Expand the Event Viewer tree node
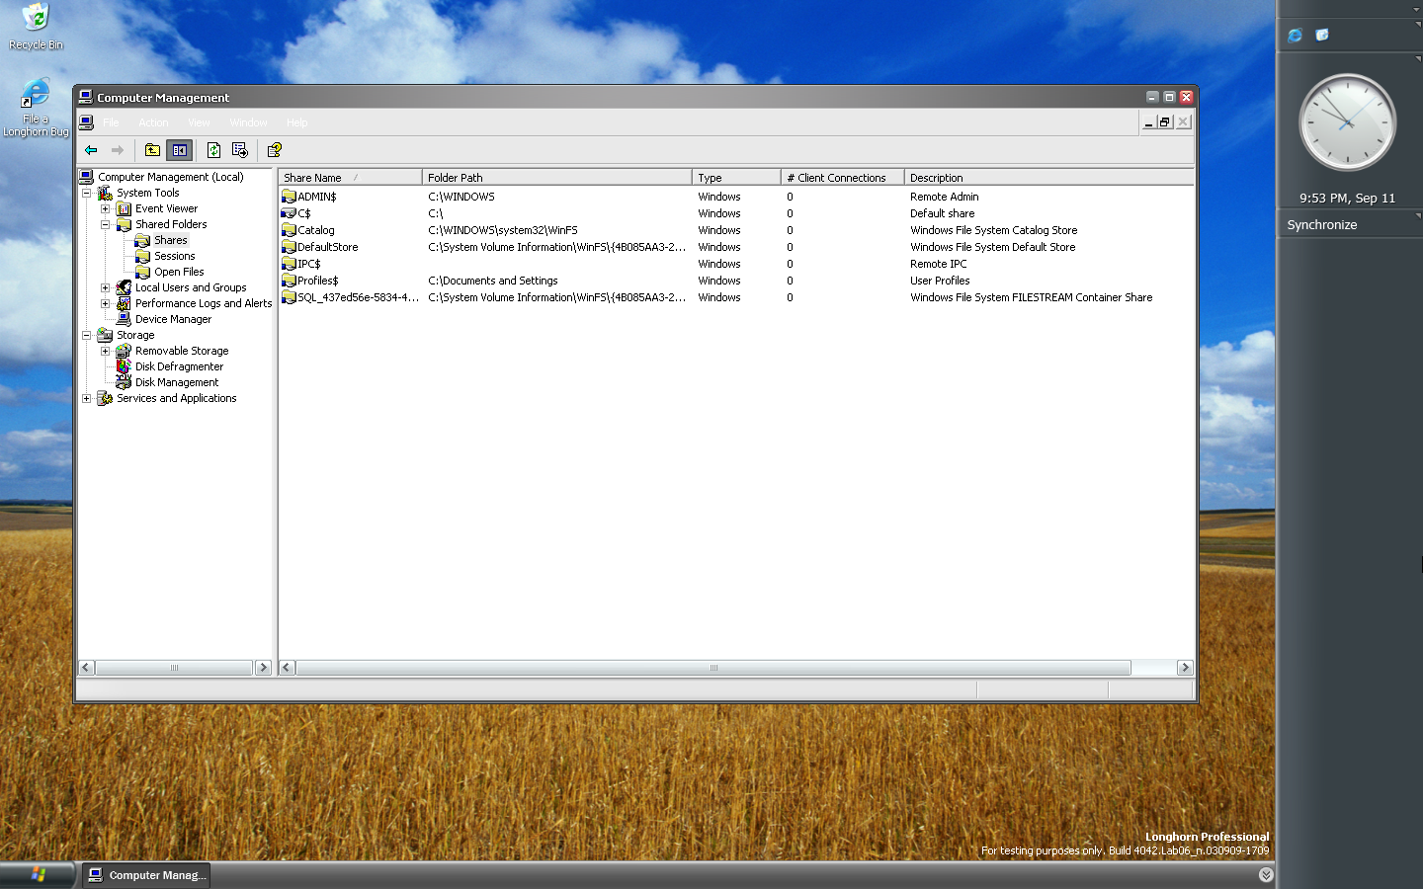The height and width of the screenshot is (889, 1423). [x=106, y=208]
